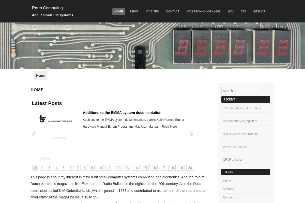The height and width of the screenshot is (203, 305).
Task: Click the PAGES widget heading
Action: (x=246, y=172)
